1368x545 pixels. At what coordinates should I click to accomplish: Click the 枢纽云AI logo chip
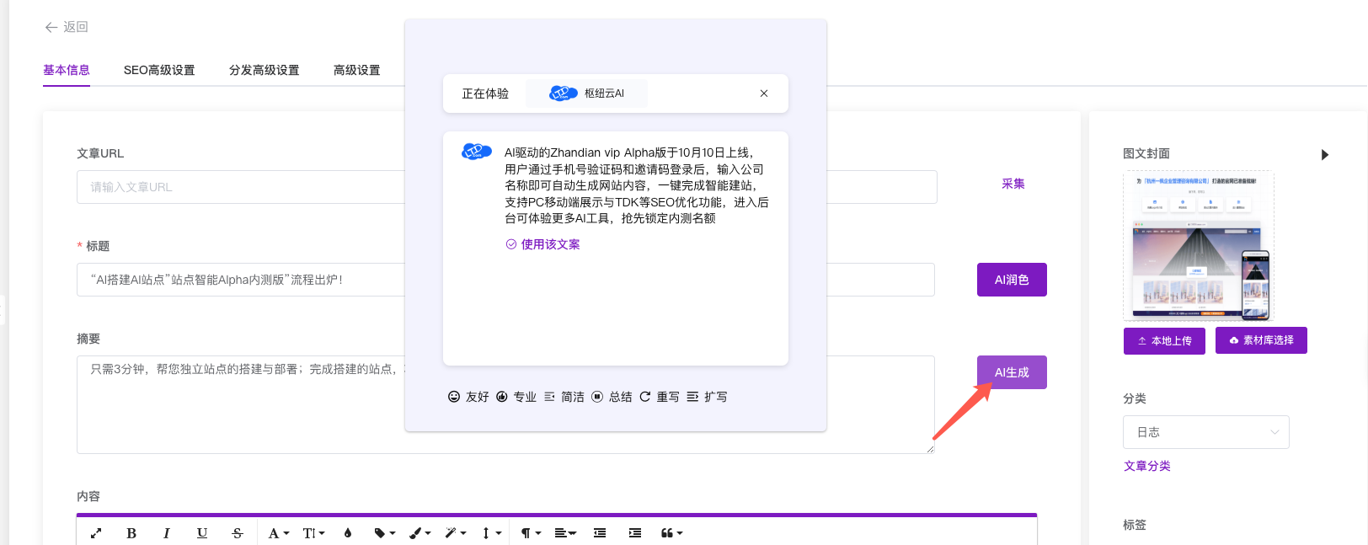click(x=586, y=94)
